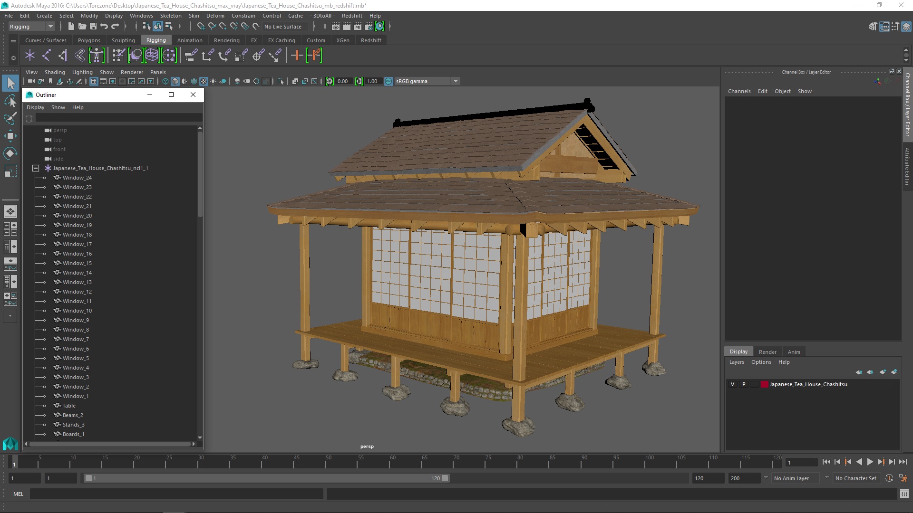Image resolution: width=913 pixels, height=513 pixels.
Task: Activate the Lasso select tool
Action: coord(10,101)
